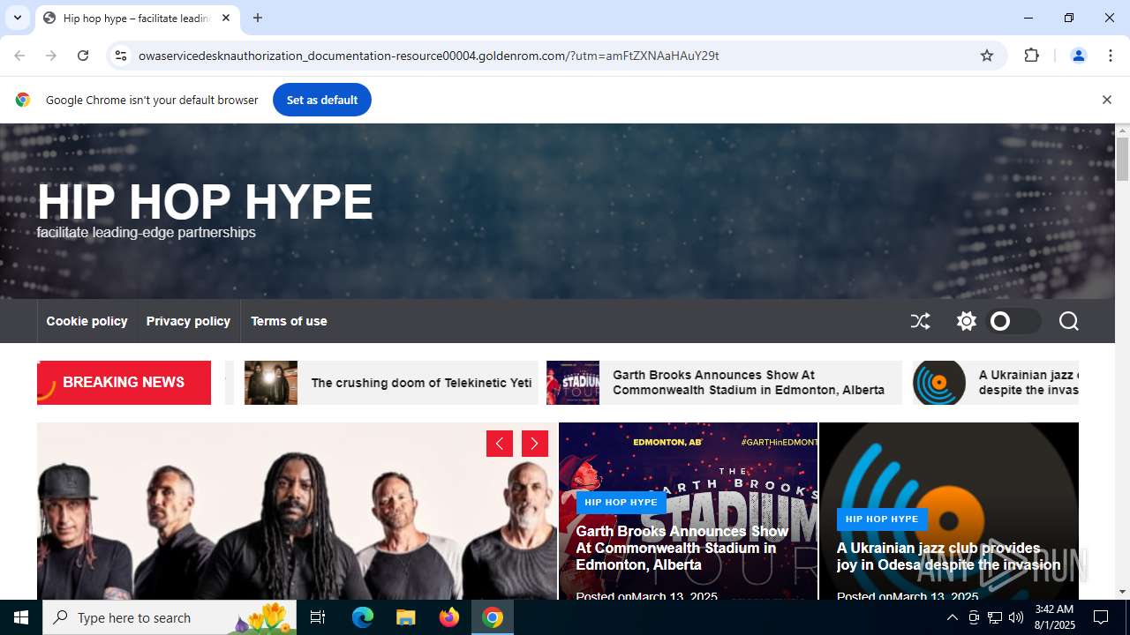Click the page vertical scrollbar thumb
1130x635 pixels.
(1122, 159)
